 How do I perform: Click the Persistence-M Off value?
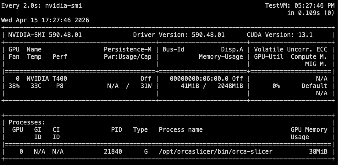click(x=146, y=79)
